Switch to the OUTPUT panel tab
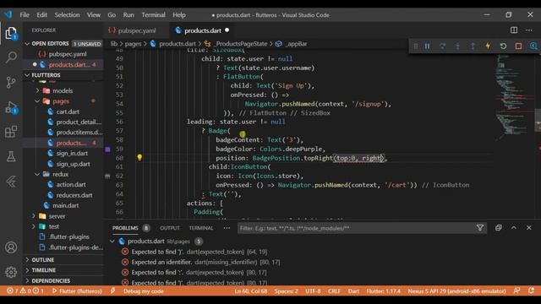The height and width of the screenshot is (304, 541). click(x=170, y=228)
